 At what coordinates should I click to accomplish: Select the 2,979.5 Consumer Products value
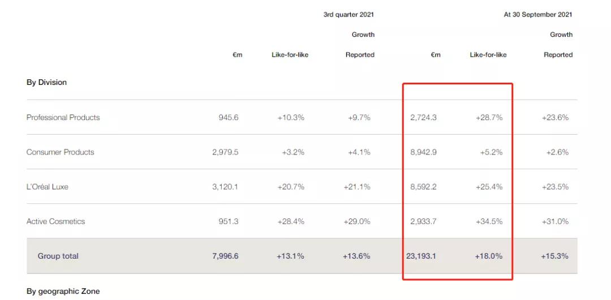tap(225, 152)
